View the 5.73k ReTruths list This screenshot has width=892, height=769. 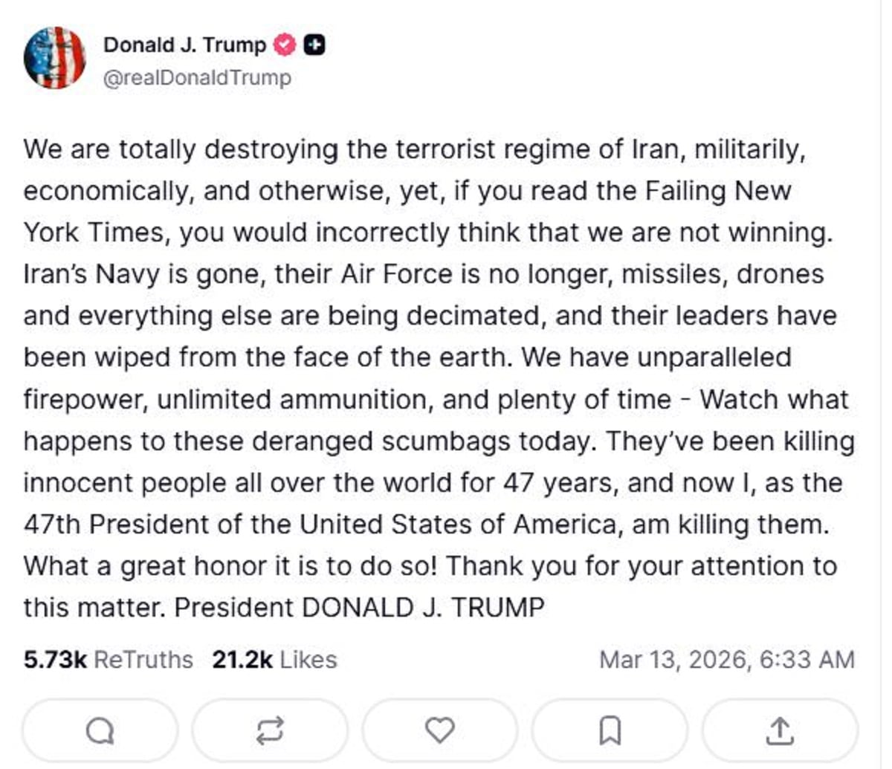[x=108, y=660]
